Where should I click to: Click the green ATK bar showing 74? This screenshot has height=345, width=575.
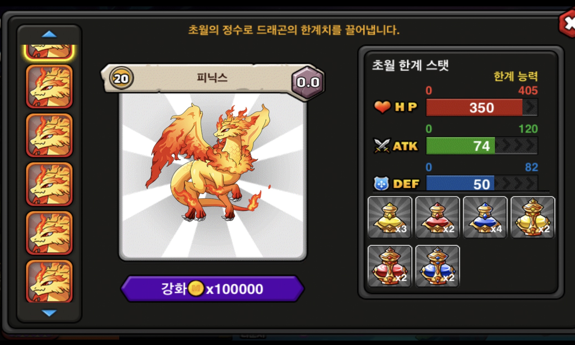click(482, 146)
